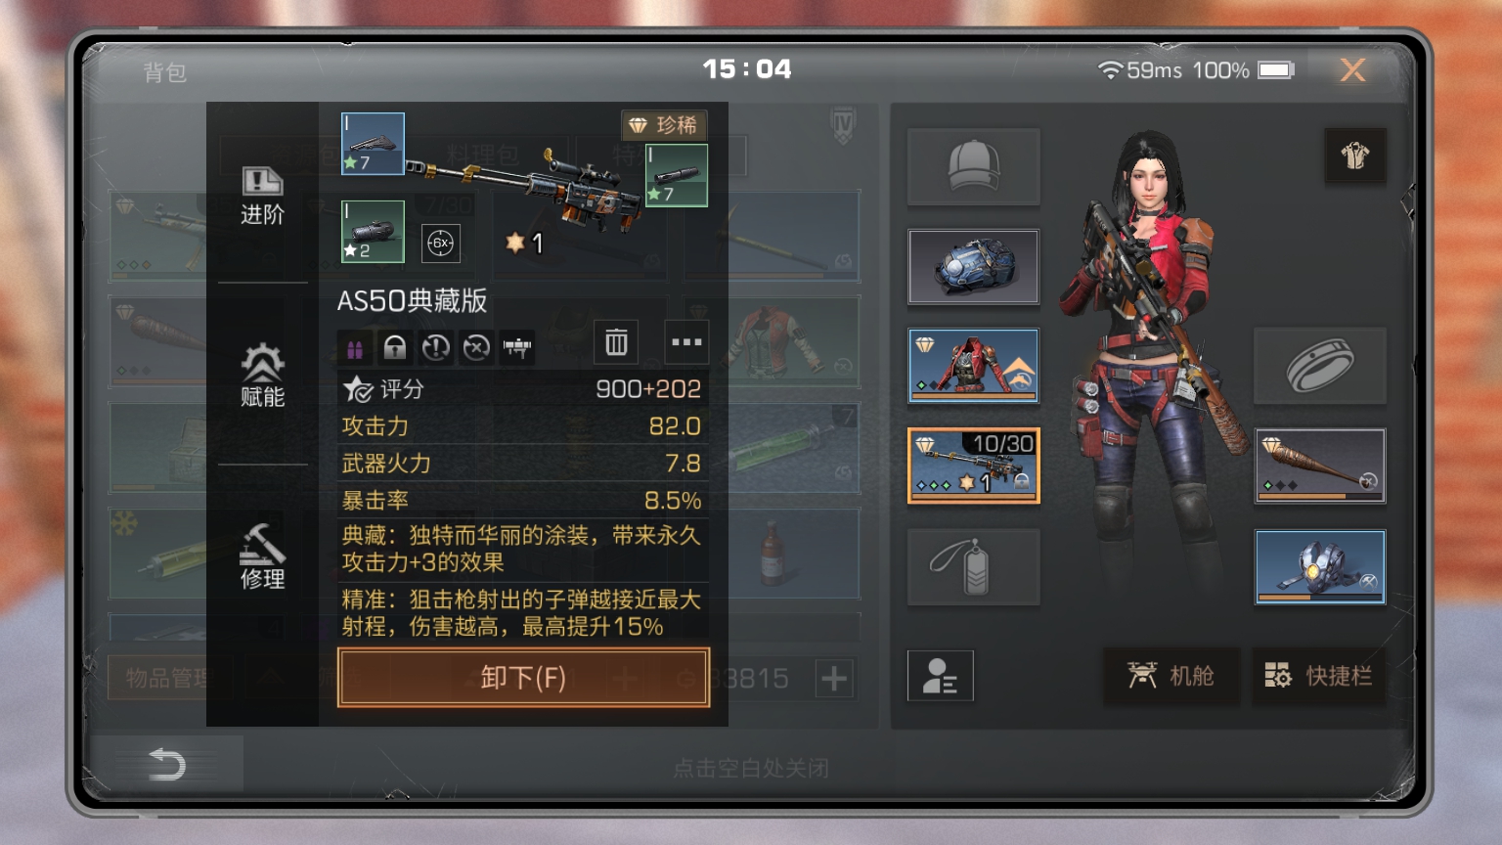Open the three-dots more options menu
This screenshot has width=1502, height=845.
click(x=686, y=342)
